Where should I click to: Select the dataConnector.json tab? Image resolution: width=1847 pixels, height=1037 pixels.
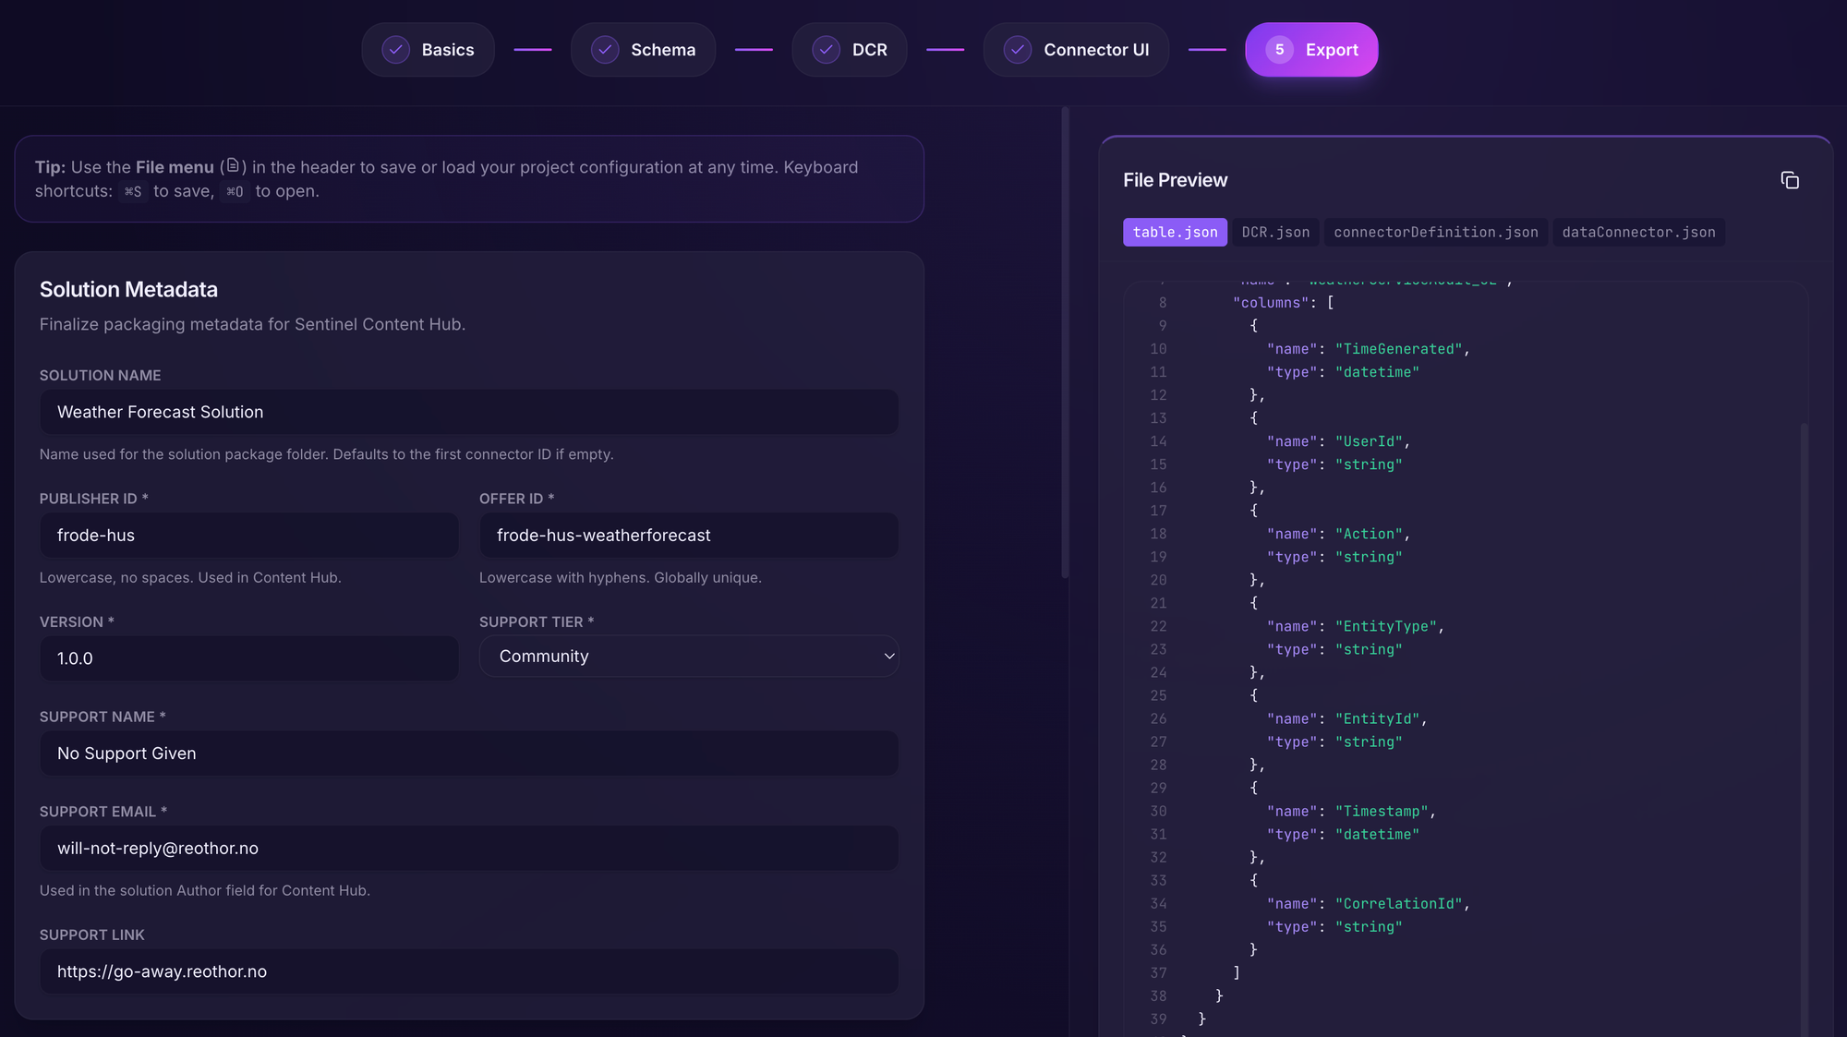pos(1637,233)
